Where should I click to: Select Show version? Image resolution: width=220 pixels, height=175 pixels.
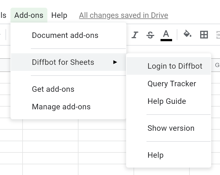169,128
